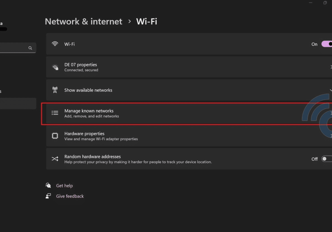Screen dimensions: 332x232
Task: Click the chip icon for Hardware properties
Action: pos(55,136)
